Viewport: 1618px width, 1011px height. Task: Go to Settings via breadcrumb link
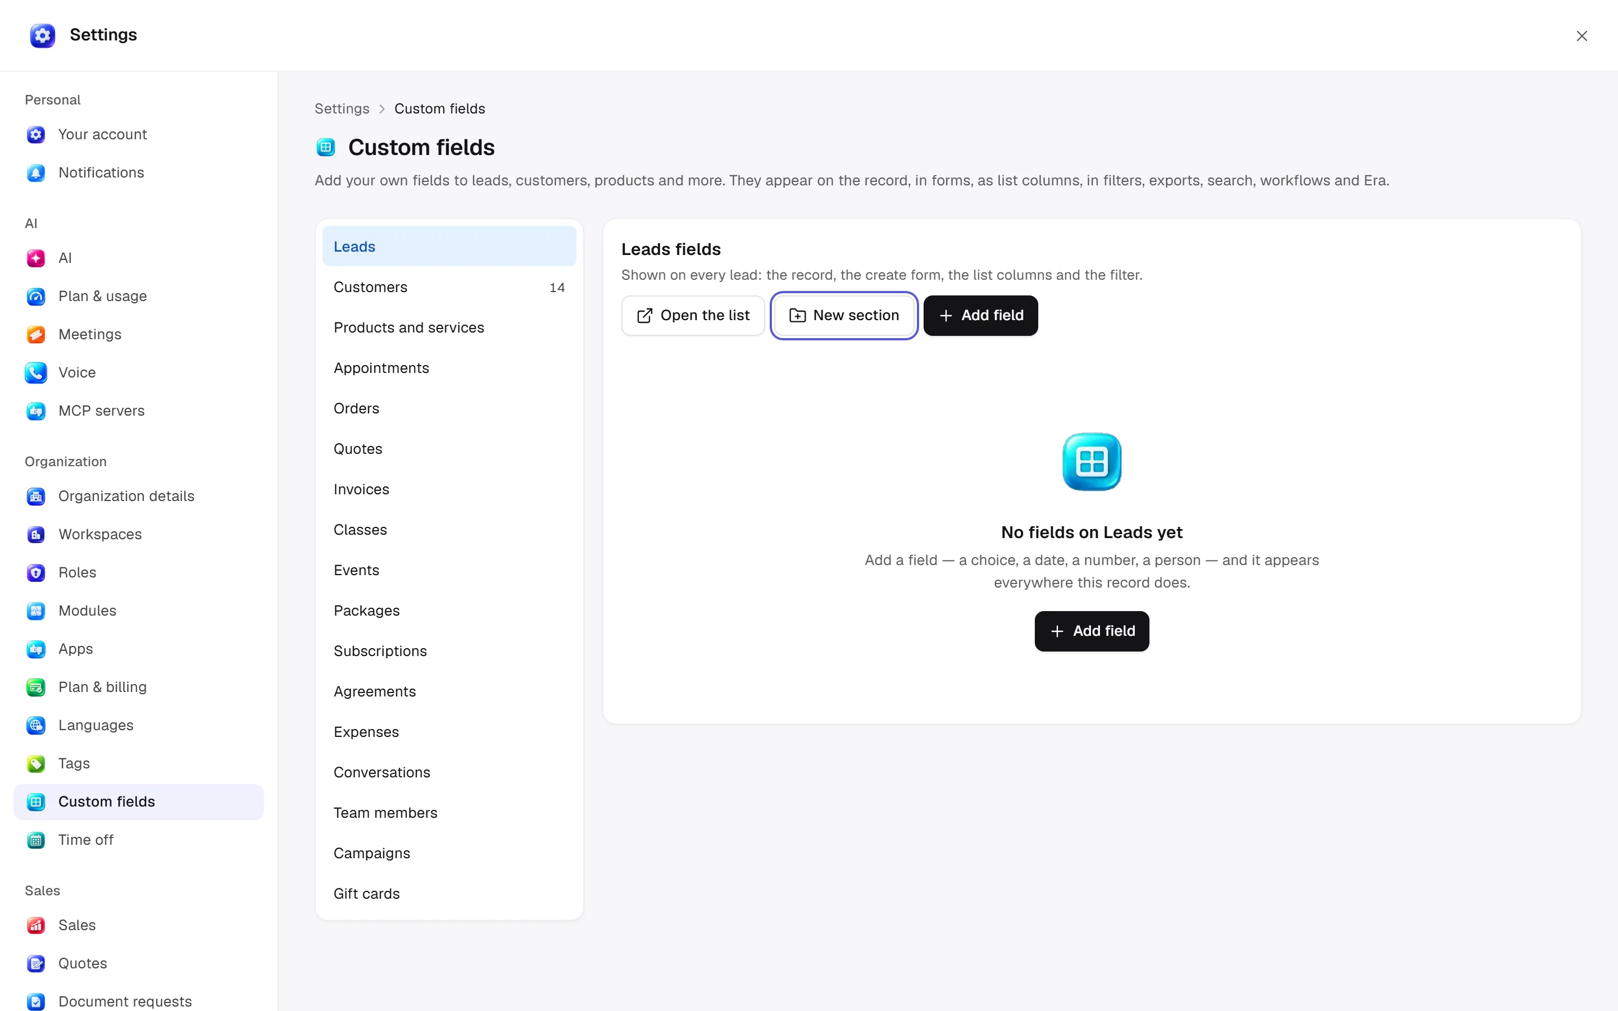pyautogui.click(x=342, y=108)
